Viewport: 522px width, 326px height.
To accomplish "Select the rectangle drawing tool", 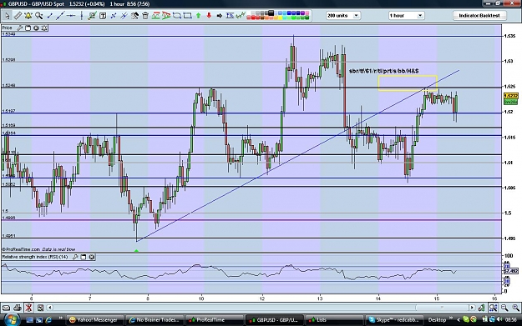I will coord(187,16).
